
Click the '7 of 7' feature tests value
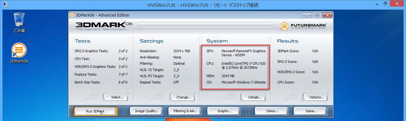coord(123,74)
